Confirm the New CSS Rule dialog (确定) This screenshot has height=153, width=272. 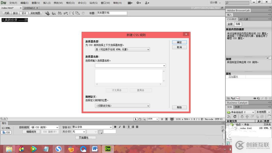pyautogui.click(x=179, y=42)
